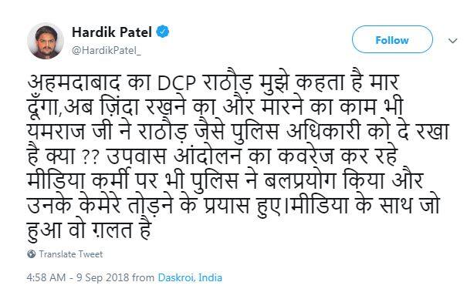
Task: Click the word केमेरे in the tweet
Action: [x=100, y=205]
